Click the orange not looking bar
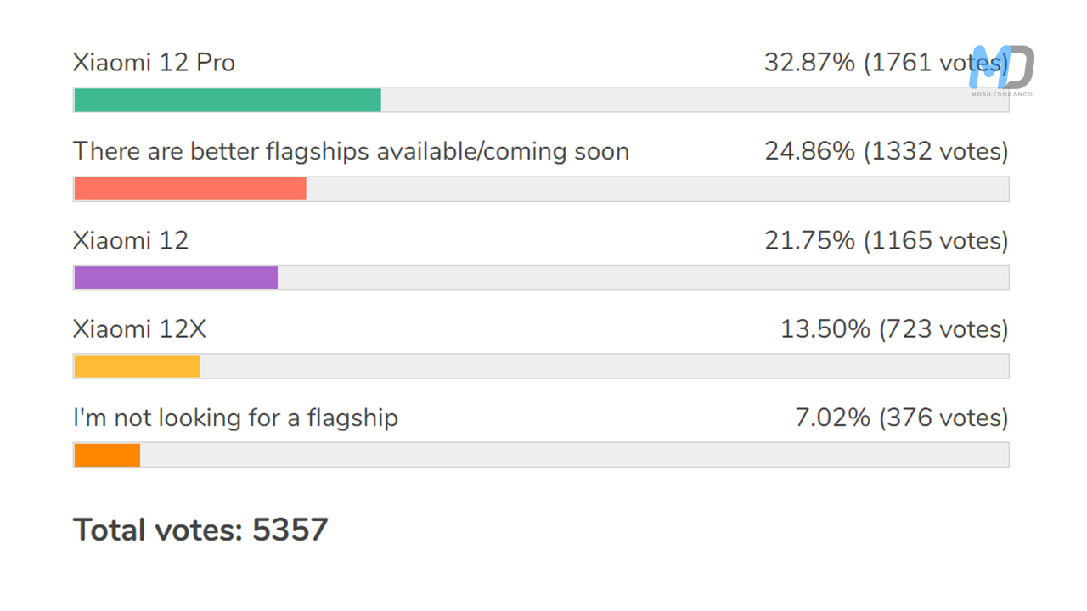The height and width of the screenshot is (611, 1087). pos(107,455)
